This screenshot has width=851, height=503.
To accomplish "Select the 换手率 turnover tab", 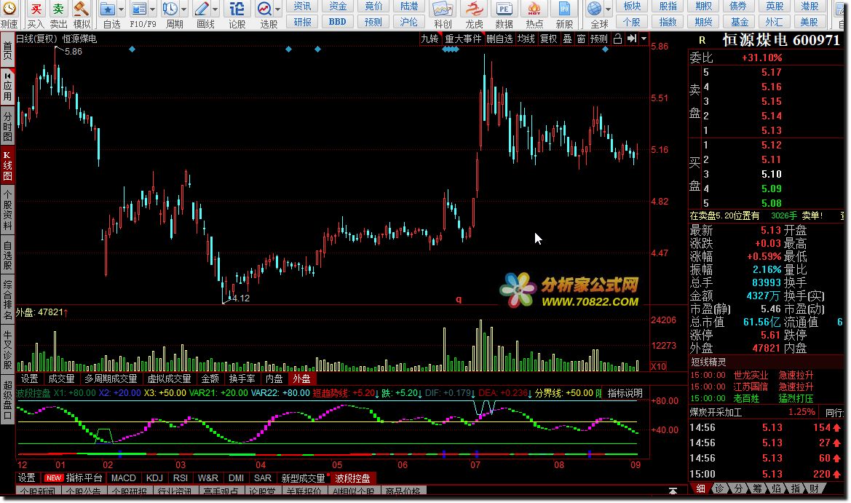I will click(x=242, y=379).
